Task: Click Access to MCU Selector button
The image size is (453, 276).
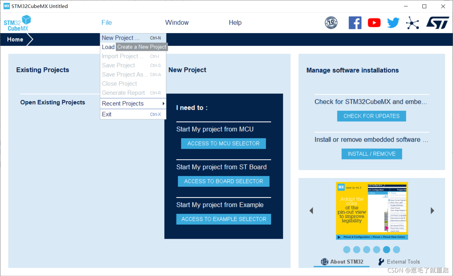Action: click(x=223, y=144)
